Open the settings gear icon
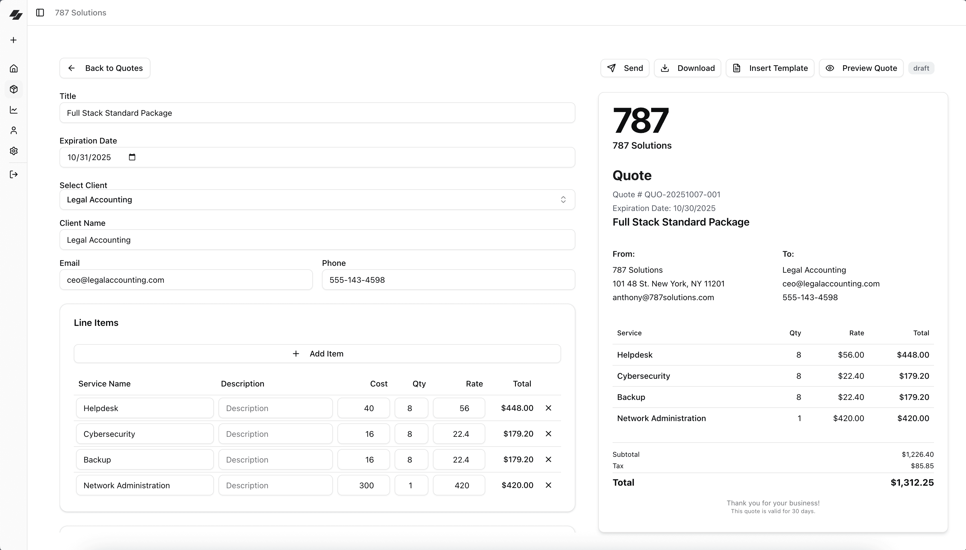The image size is (966, 550). [14, 151]
